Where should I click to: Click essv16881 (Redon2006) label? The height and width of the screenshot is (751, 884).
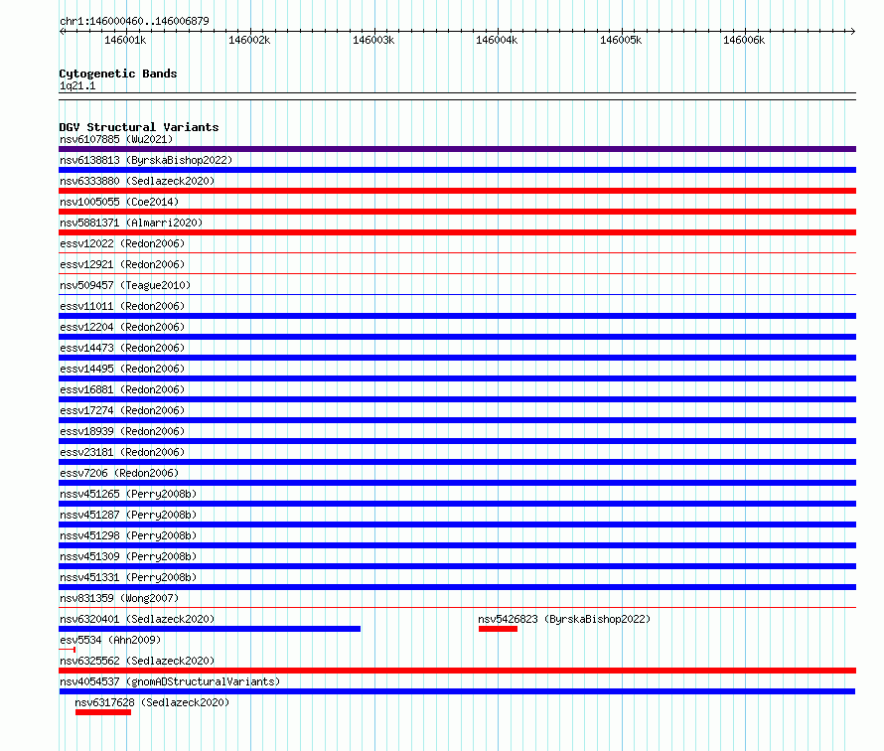(x=122, y=389)
